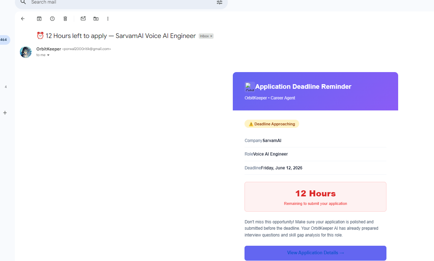Click 'OrbitKeeper • Career Agent' subtitle
434x261 pixels.
coord(270,98)
